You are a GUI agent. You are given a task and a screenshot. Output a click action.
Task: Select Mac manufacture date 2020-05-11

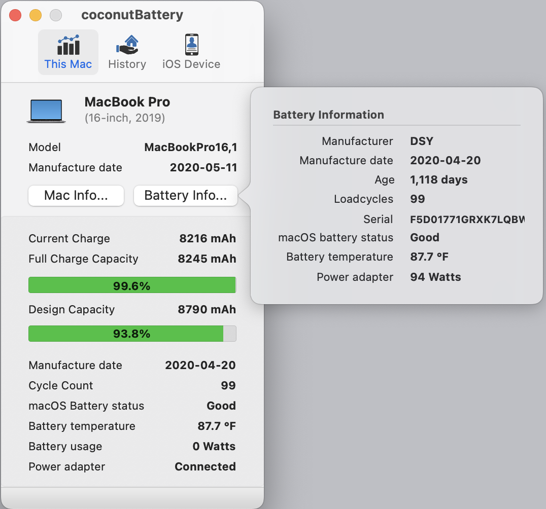pos(203,167)
